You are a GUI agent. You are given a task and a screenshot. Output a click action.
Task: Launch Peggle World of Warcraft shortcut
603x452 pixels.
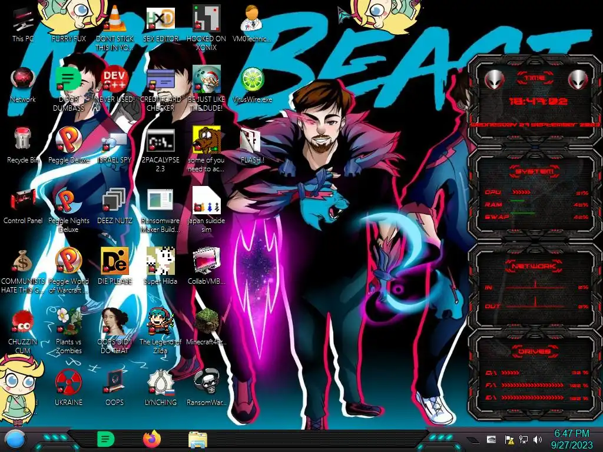coord(68,261)
